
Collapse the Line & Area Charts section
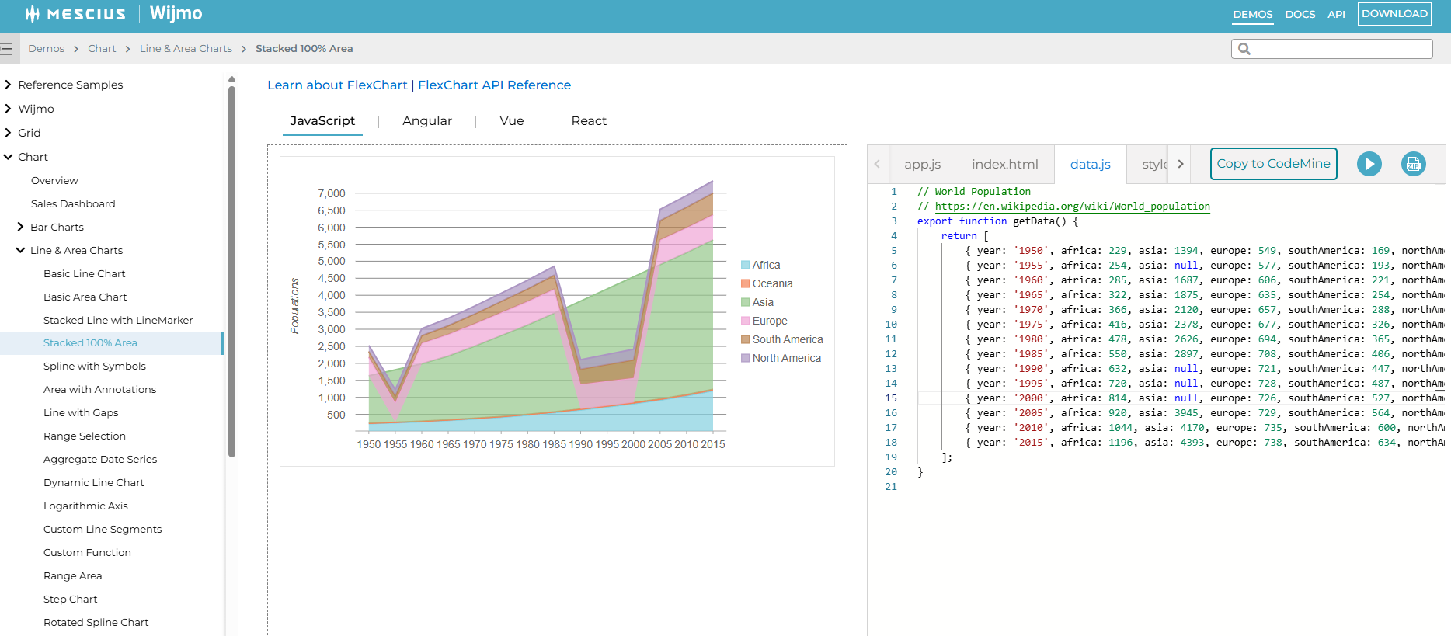(x=20, y=250)
